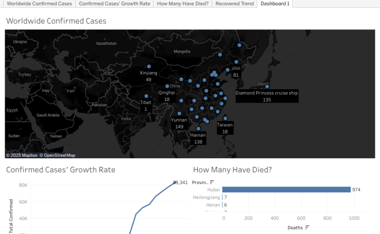Click the Diamond Princess cruise ship marker
Viewport: 380px width, 234px height.
(267, 87)
